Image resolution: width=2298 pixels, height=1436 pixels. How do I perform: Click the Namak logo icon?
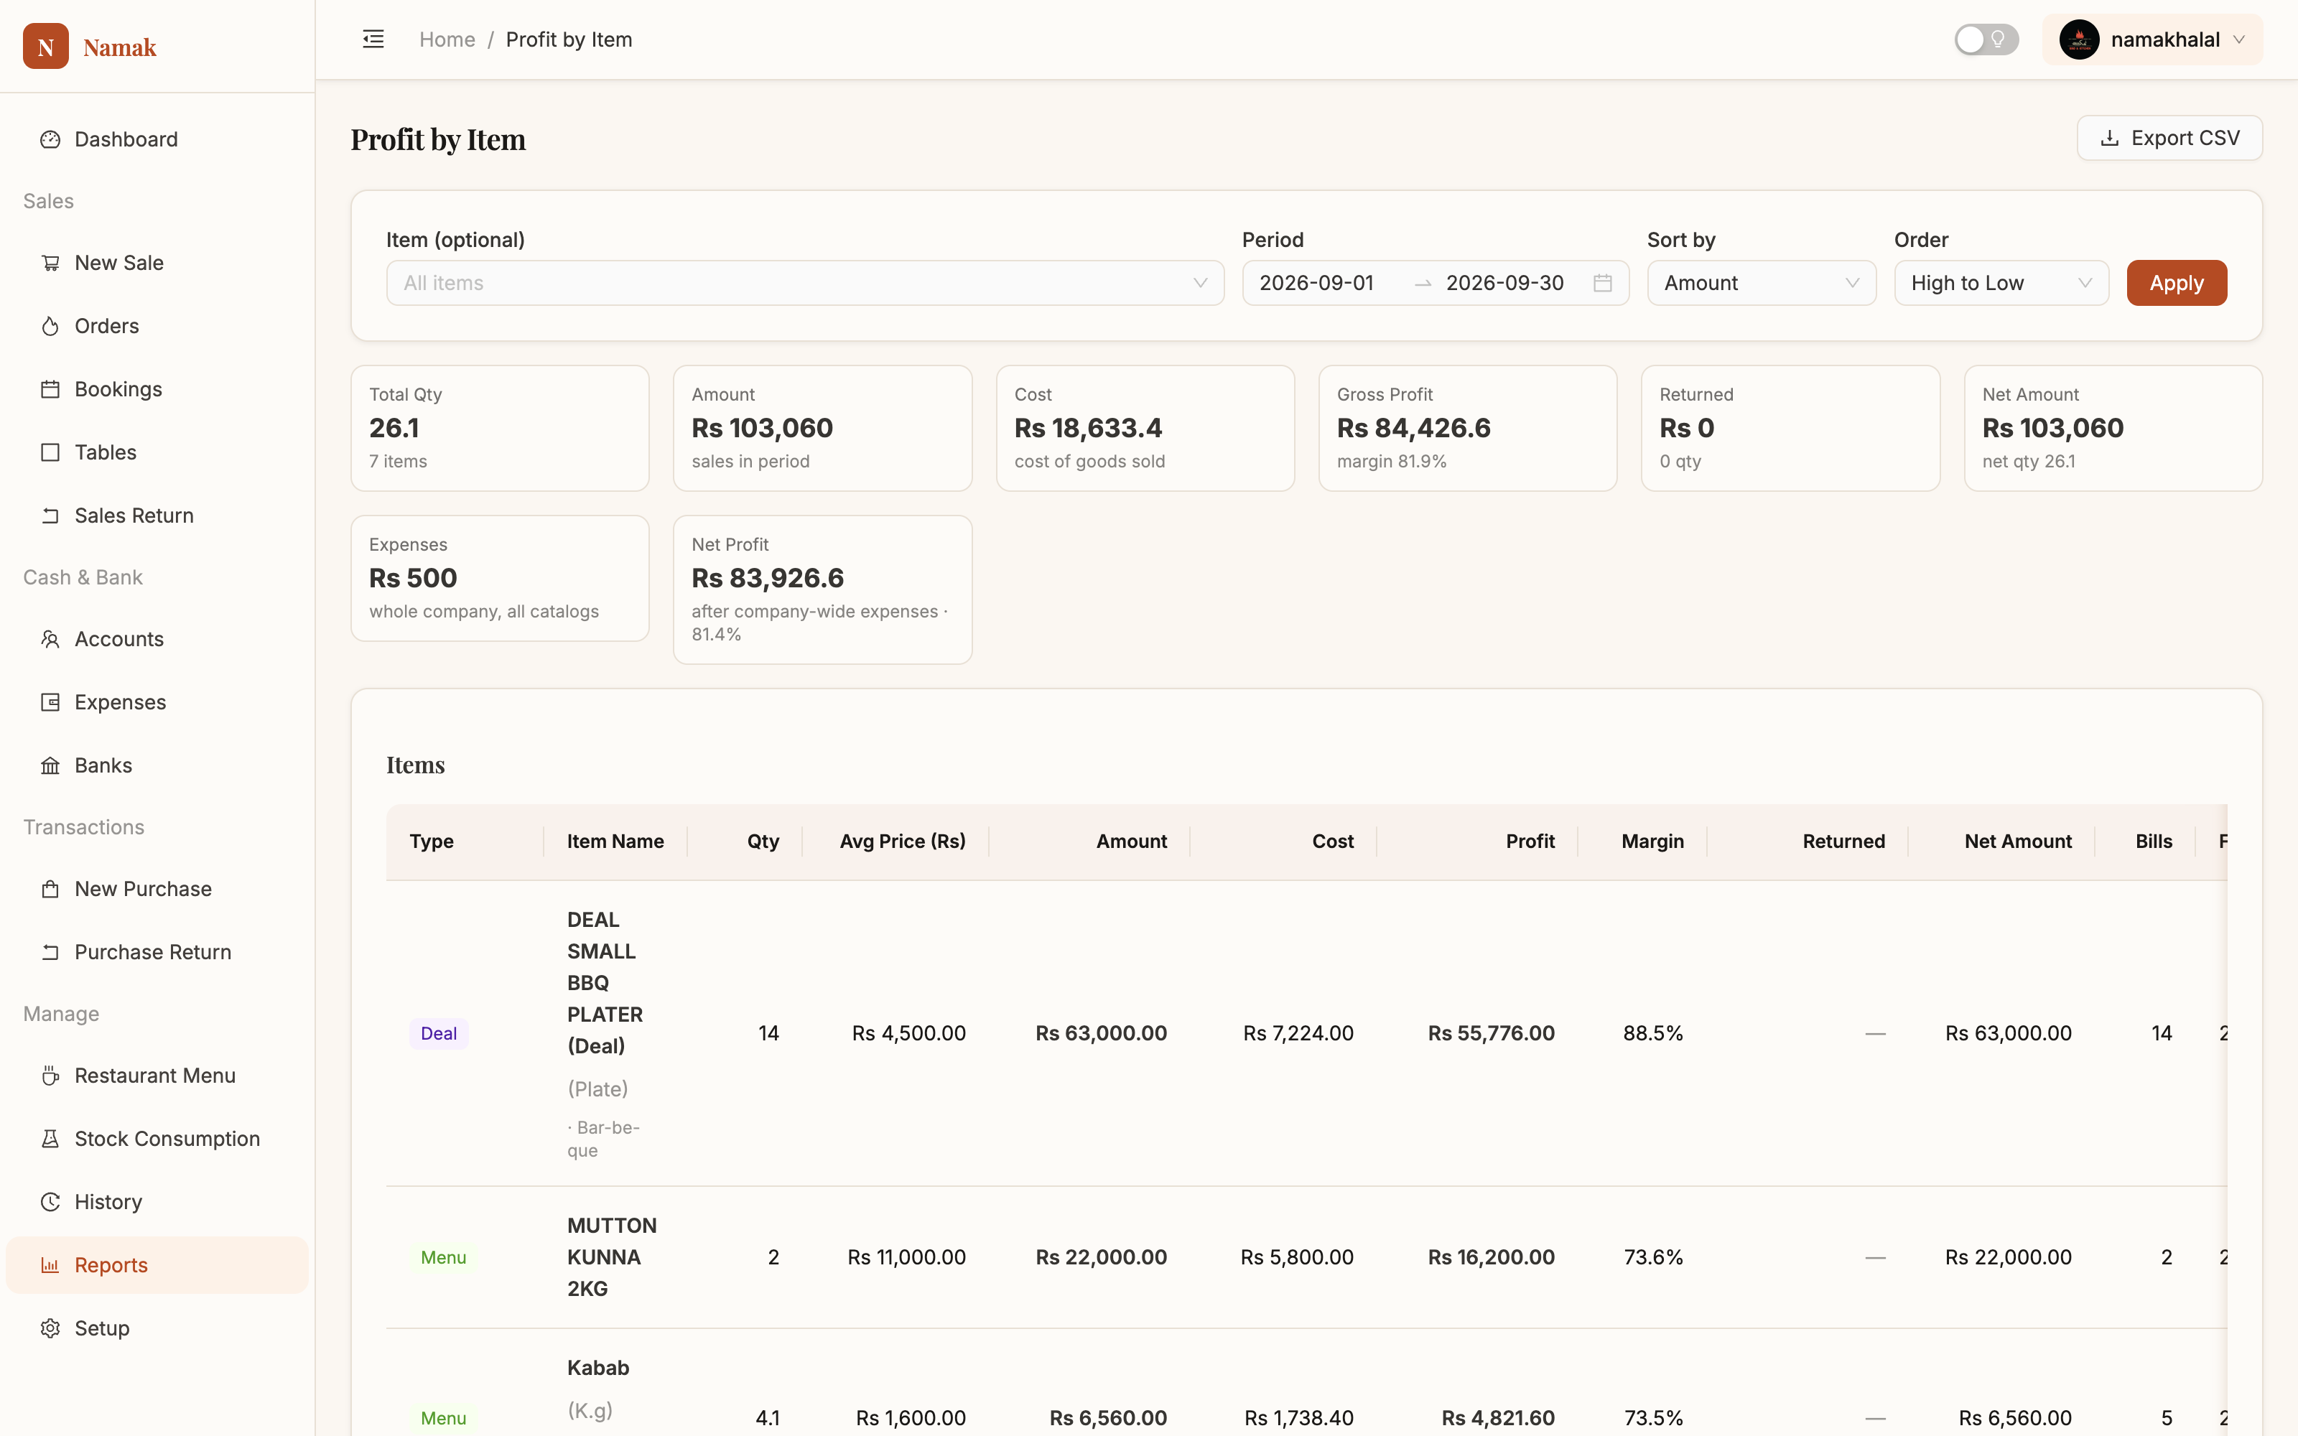coord(45,45)
